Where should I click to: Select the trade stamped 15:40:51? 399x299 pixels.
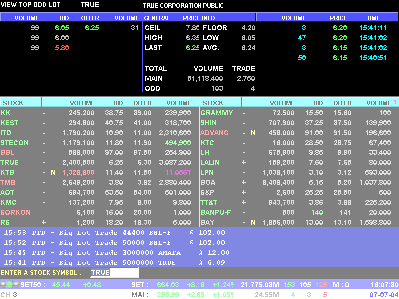click(x=373, y=58)
